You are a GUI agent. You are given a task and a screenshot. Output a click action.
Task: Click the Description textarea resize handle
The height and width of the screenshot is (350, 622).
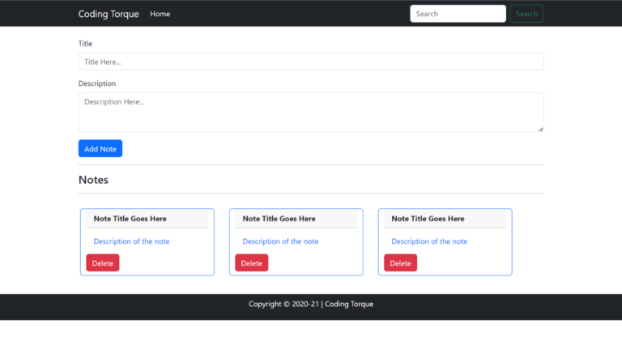pyautogui.click(x=540, y=128)
